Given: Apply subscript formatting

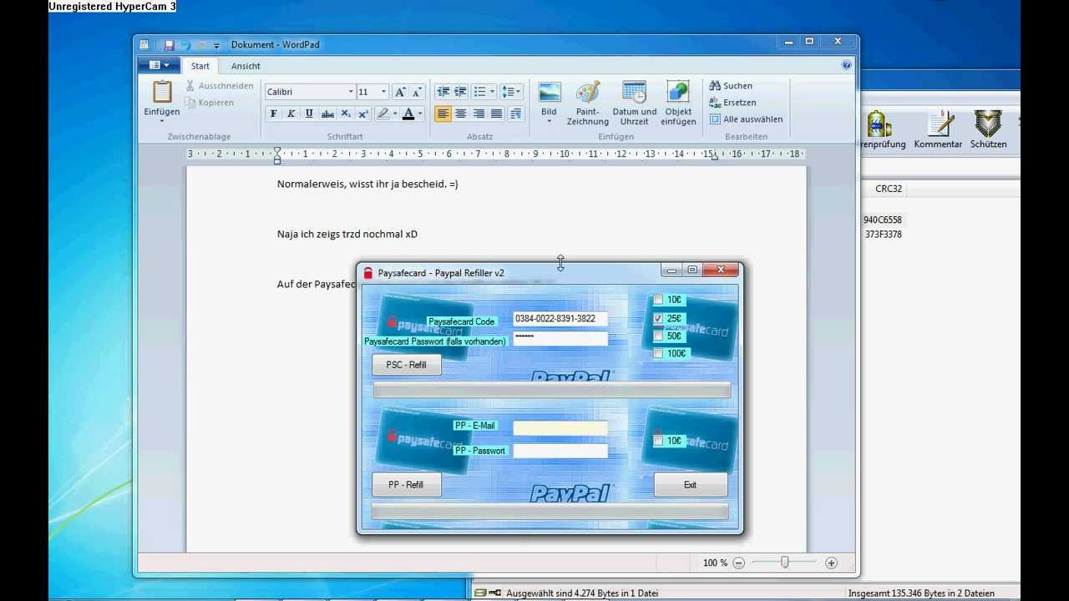Looking at the screenshot, I should [346, 114].
